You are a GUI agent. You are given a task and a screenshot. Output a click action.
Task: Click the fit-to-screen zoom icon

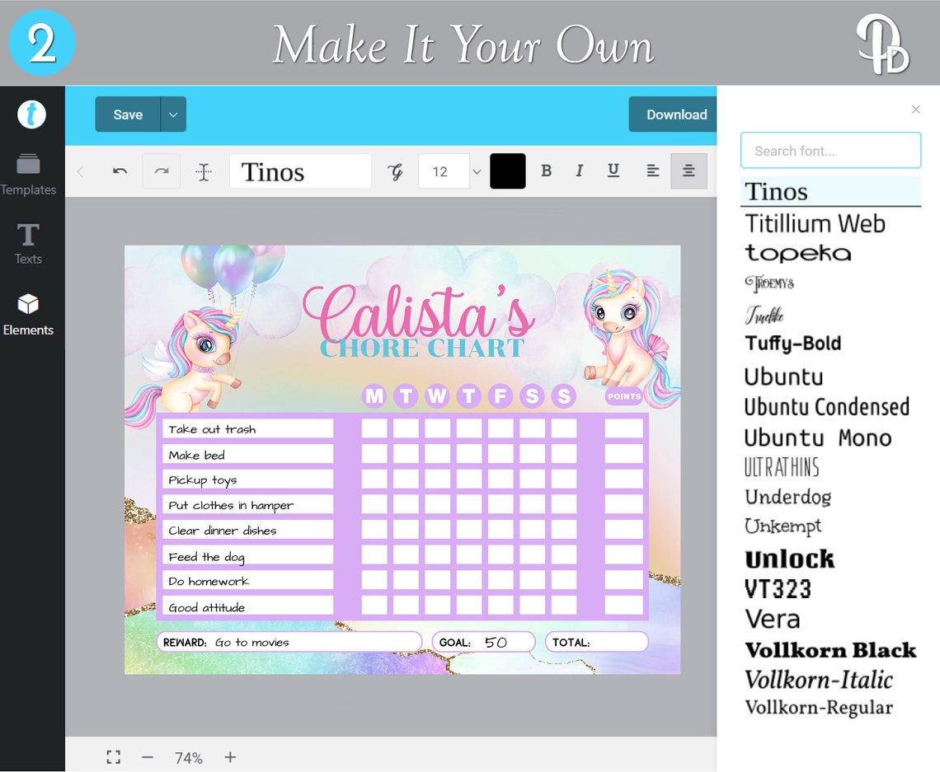click(x=113, y=756)
